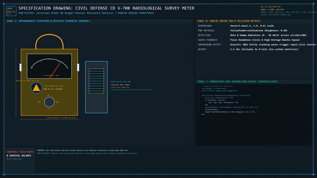Click the ROBLOX ENGINE COMPATIBLE label
Screen dimensions: 317x178
click(136, 13)
